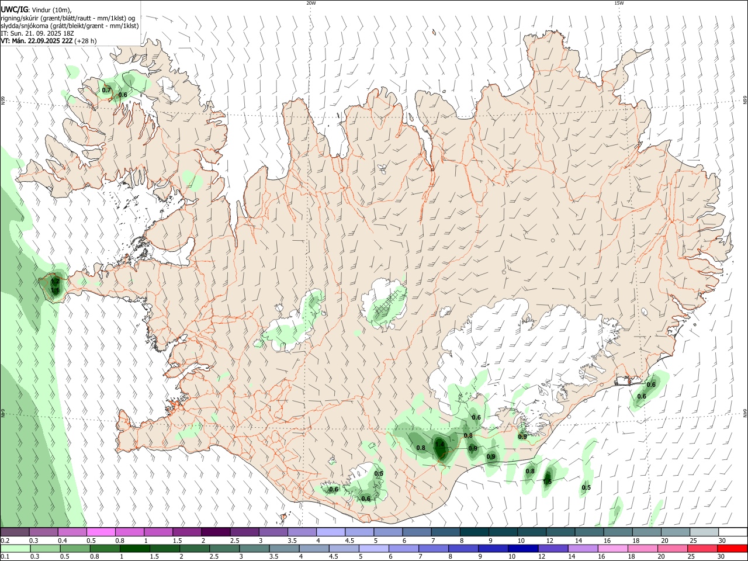The width and height of the screenshot is (748, 561).
Task: Select the snow legend swatch labeled 0.2
Action: [15, 532]
